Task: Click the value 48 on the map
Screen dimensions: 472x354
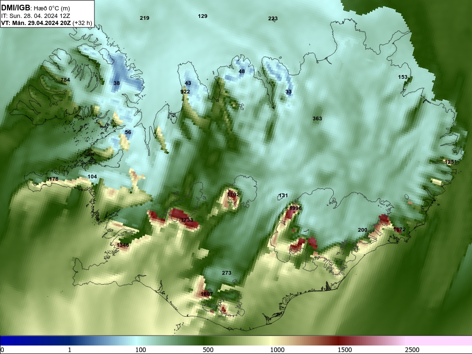Action: [242, 71]
